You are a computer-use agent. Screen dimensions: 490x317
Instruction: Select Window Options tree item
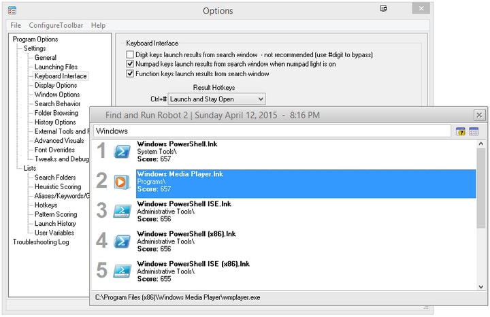click(57, 95)
